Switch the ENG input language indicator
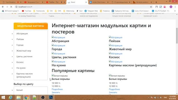This screenshot has width=178, height=100. pyautogui.click(x=165, y=97)
